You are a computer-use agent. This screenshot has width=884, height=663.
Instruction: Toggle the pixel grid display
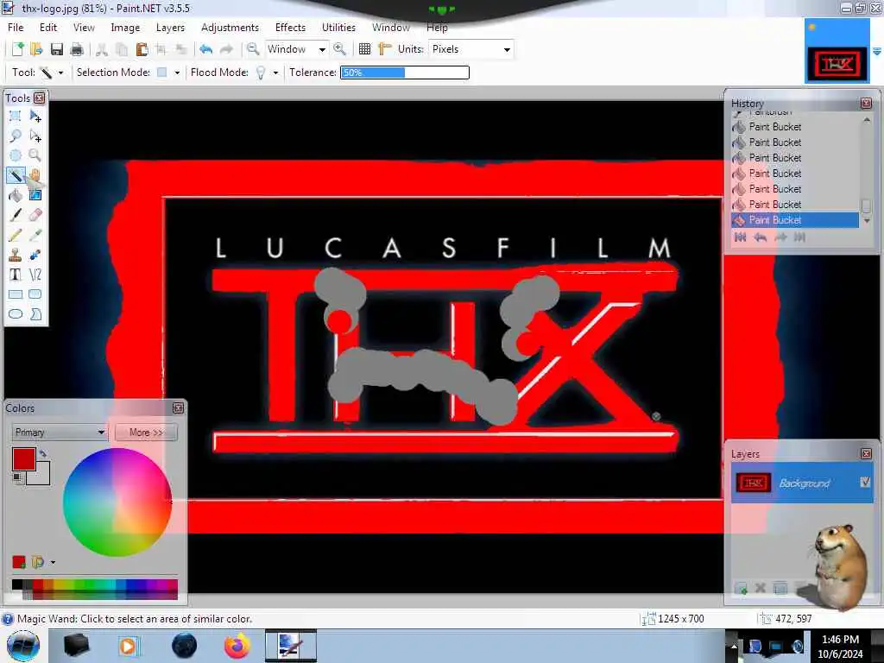point(365,49)
